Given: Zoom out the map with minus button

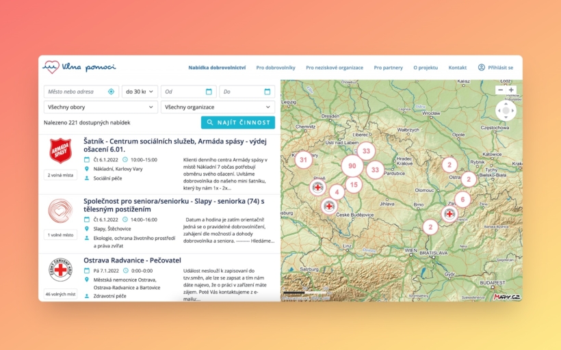Looking at the screenshot, I should coord(501,90).
